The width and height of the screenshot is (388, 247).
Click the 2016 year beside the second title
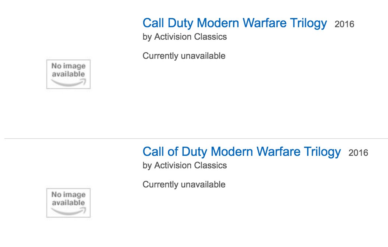[358, 153]
